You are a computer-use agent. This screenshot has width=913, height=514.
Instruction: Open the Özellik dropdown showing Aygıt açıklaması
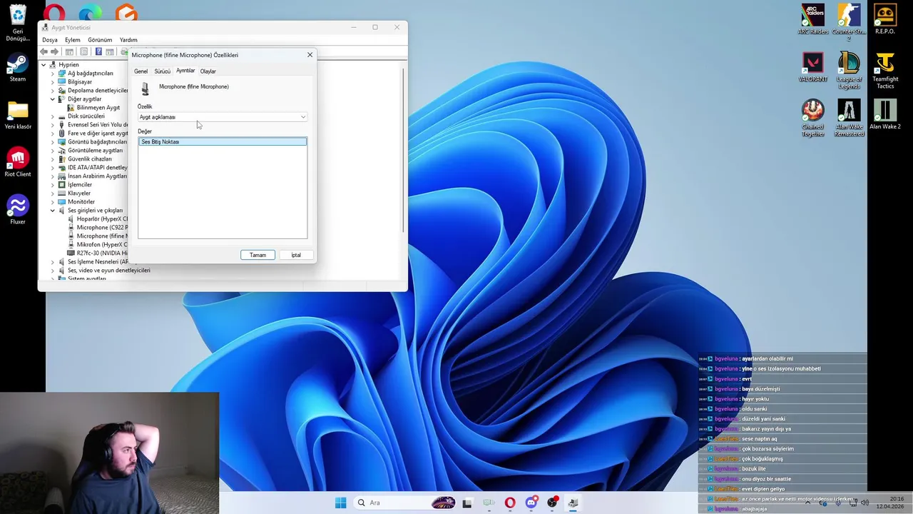coord(223,117)
